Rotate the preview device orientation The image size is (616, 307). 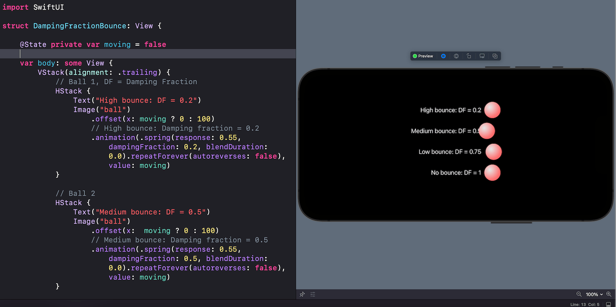tap(469, 56)
